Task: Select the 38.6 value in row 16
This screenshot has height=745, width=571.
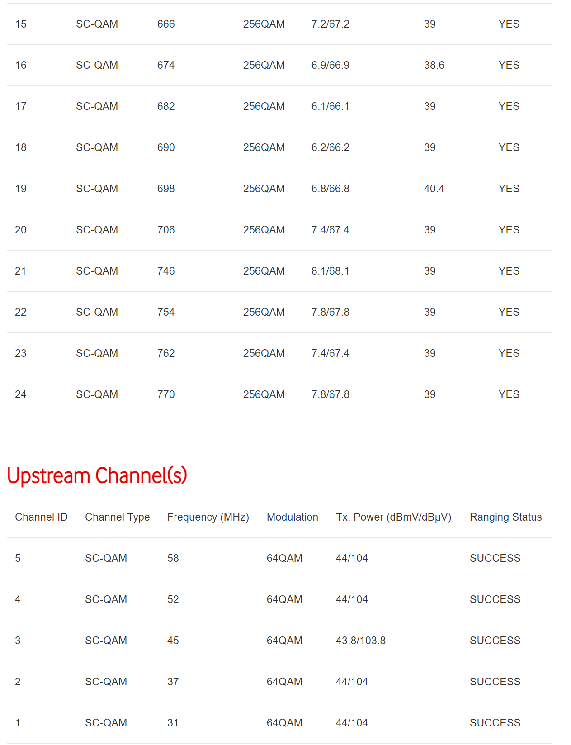Action: [434, 65]
